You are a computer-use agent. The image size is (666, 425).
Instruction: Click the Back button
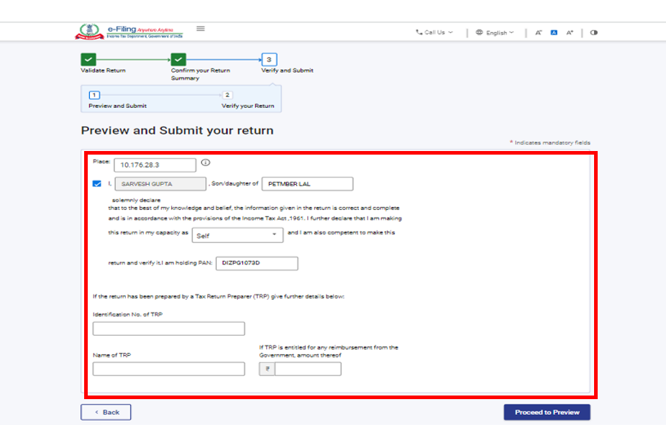click(x=106, y=412)
